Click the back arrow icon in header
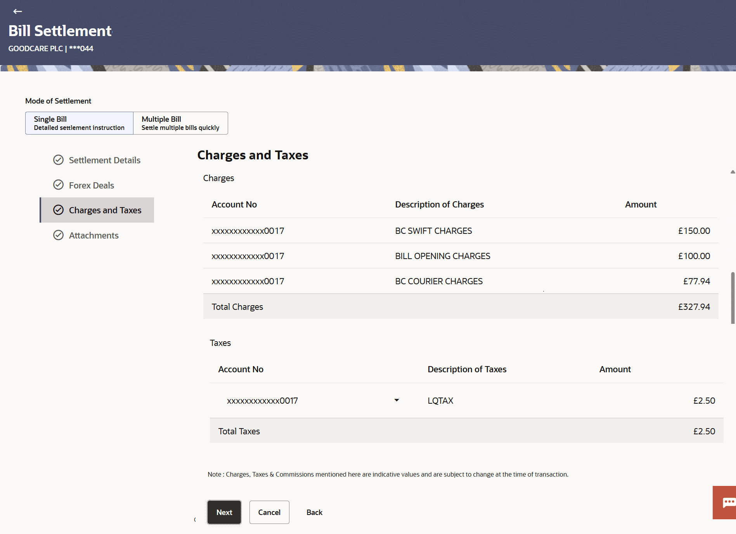This screenshot has width=736, height=534. coord(17,11)
